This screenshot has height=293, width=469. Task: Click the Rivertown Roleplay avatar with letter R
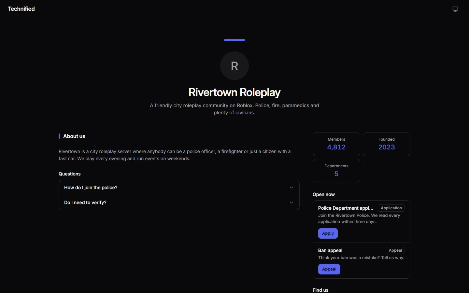click(234, 66)
